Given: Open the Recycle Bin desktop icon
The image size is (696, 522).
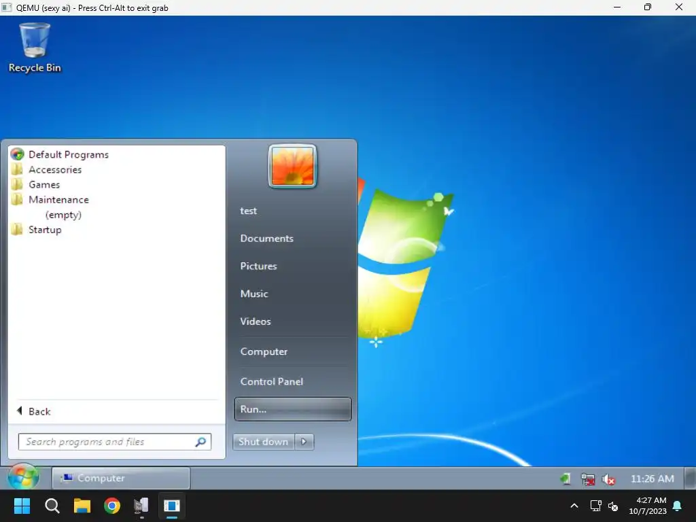Looking at the screenshot, I should [x=35, y=48].
